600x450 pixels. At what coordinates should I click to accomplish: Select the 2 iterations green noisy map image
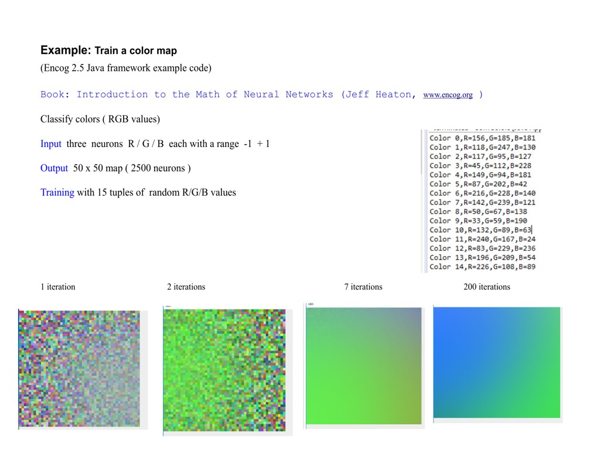[x=224, y=370]
